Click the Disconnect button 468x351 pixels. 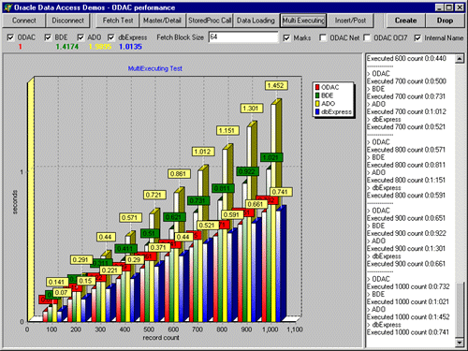tap(67, 21)
